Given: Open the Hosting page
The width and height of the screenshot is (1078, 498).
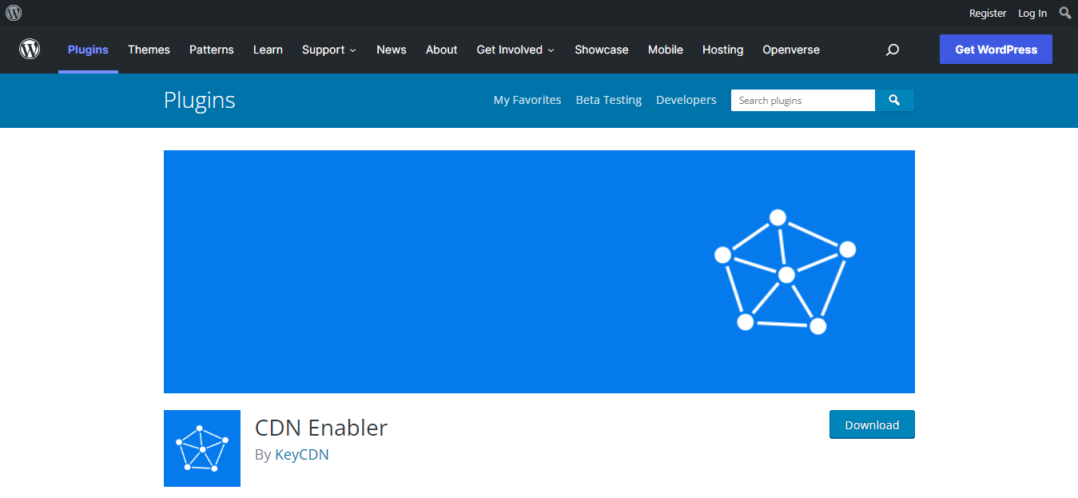Looking at the screenshot, I should coord(723,50).
